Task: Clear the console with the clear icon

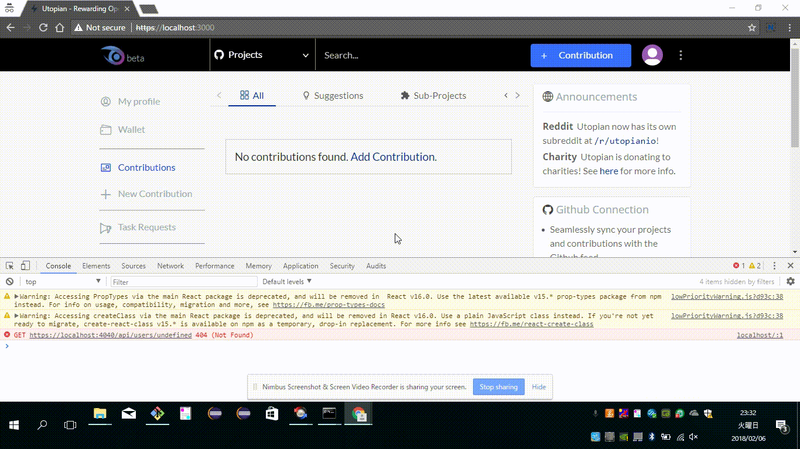Action: (9, 281)
